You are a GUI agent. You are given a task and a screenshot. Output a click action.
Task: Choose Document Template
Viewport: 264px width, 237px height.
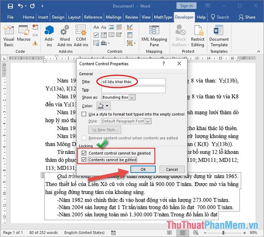tap(219, 36)
